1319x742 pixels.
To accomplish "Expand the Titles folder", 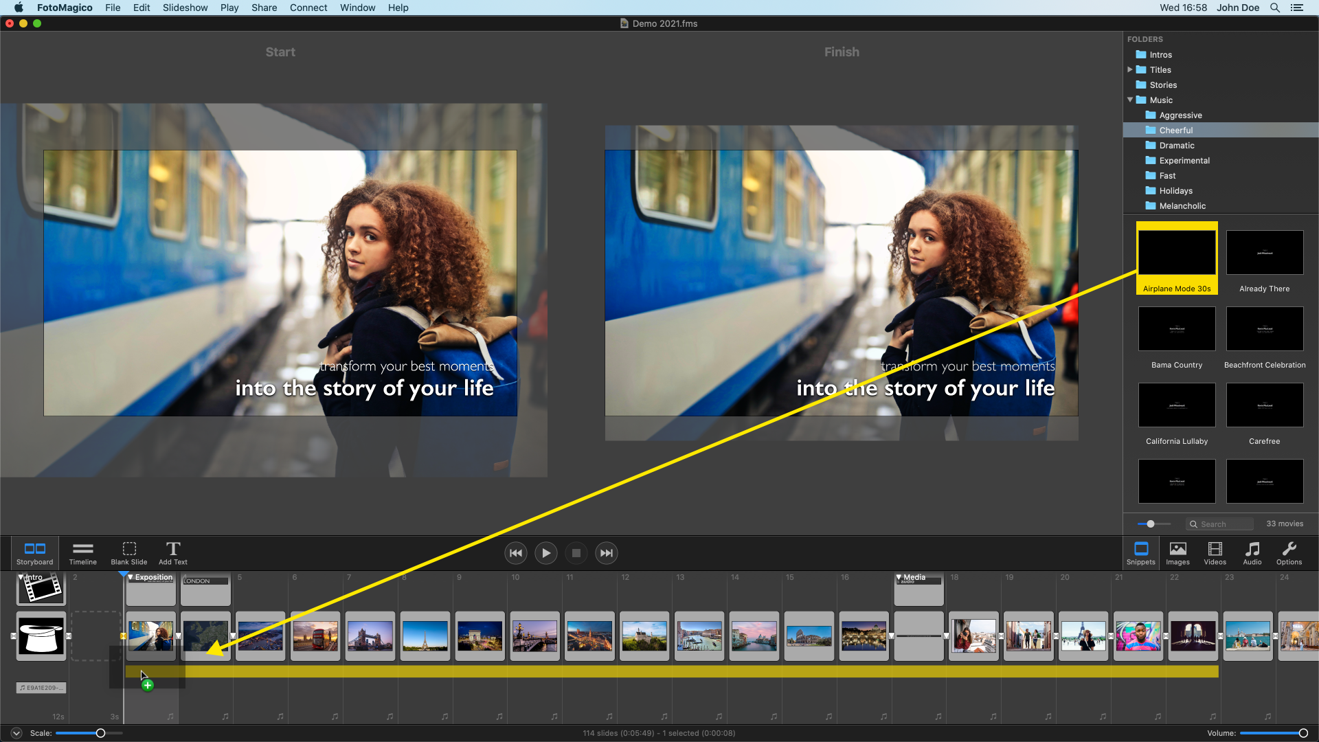I will pos(1130,69).
